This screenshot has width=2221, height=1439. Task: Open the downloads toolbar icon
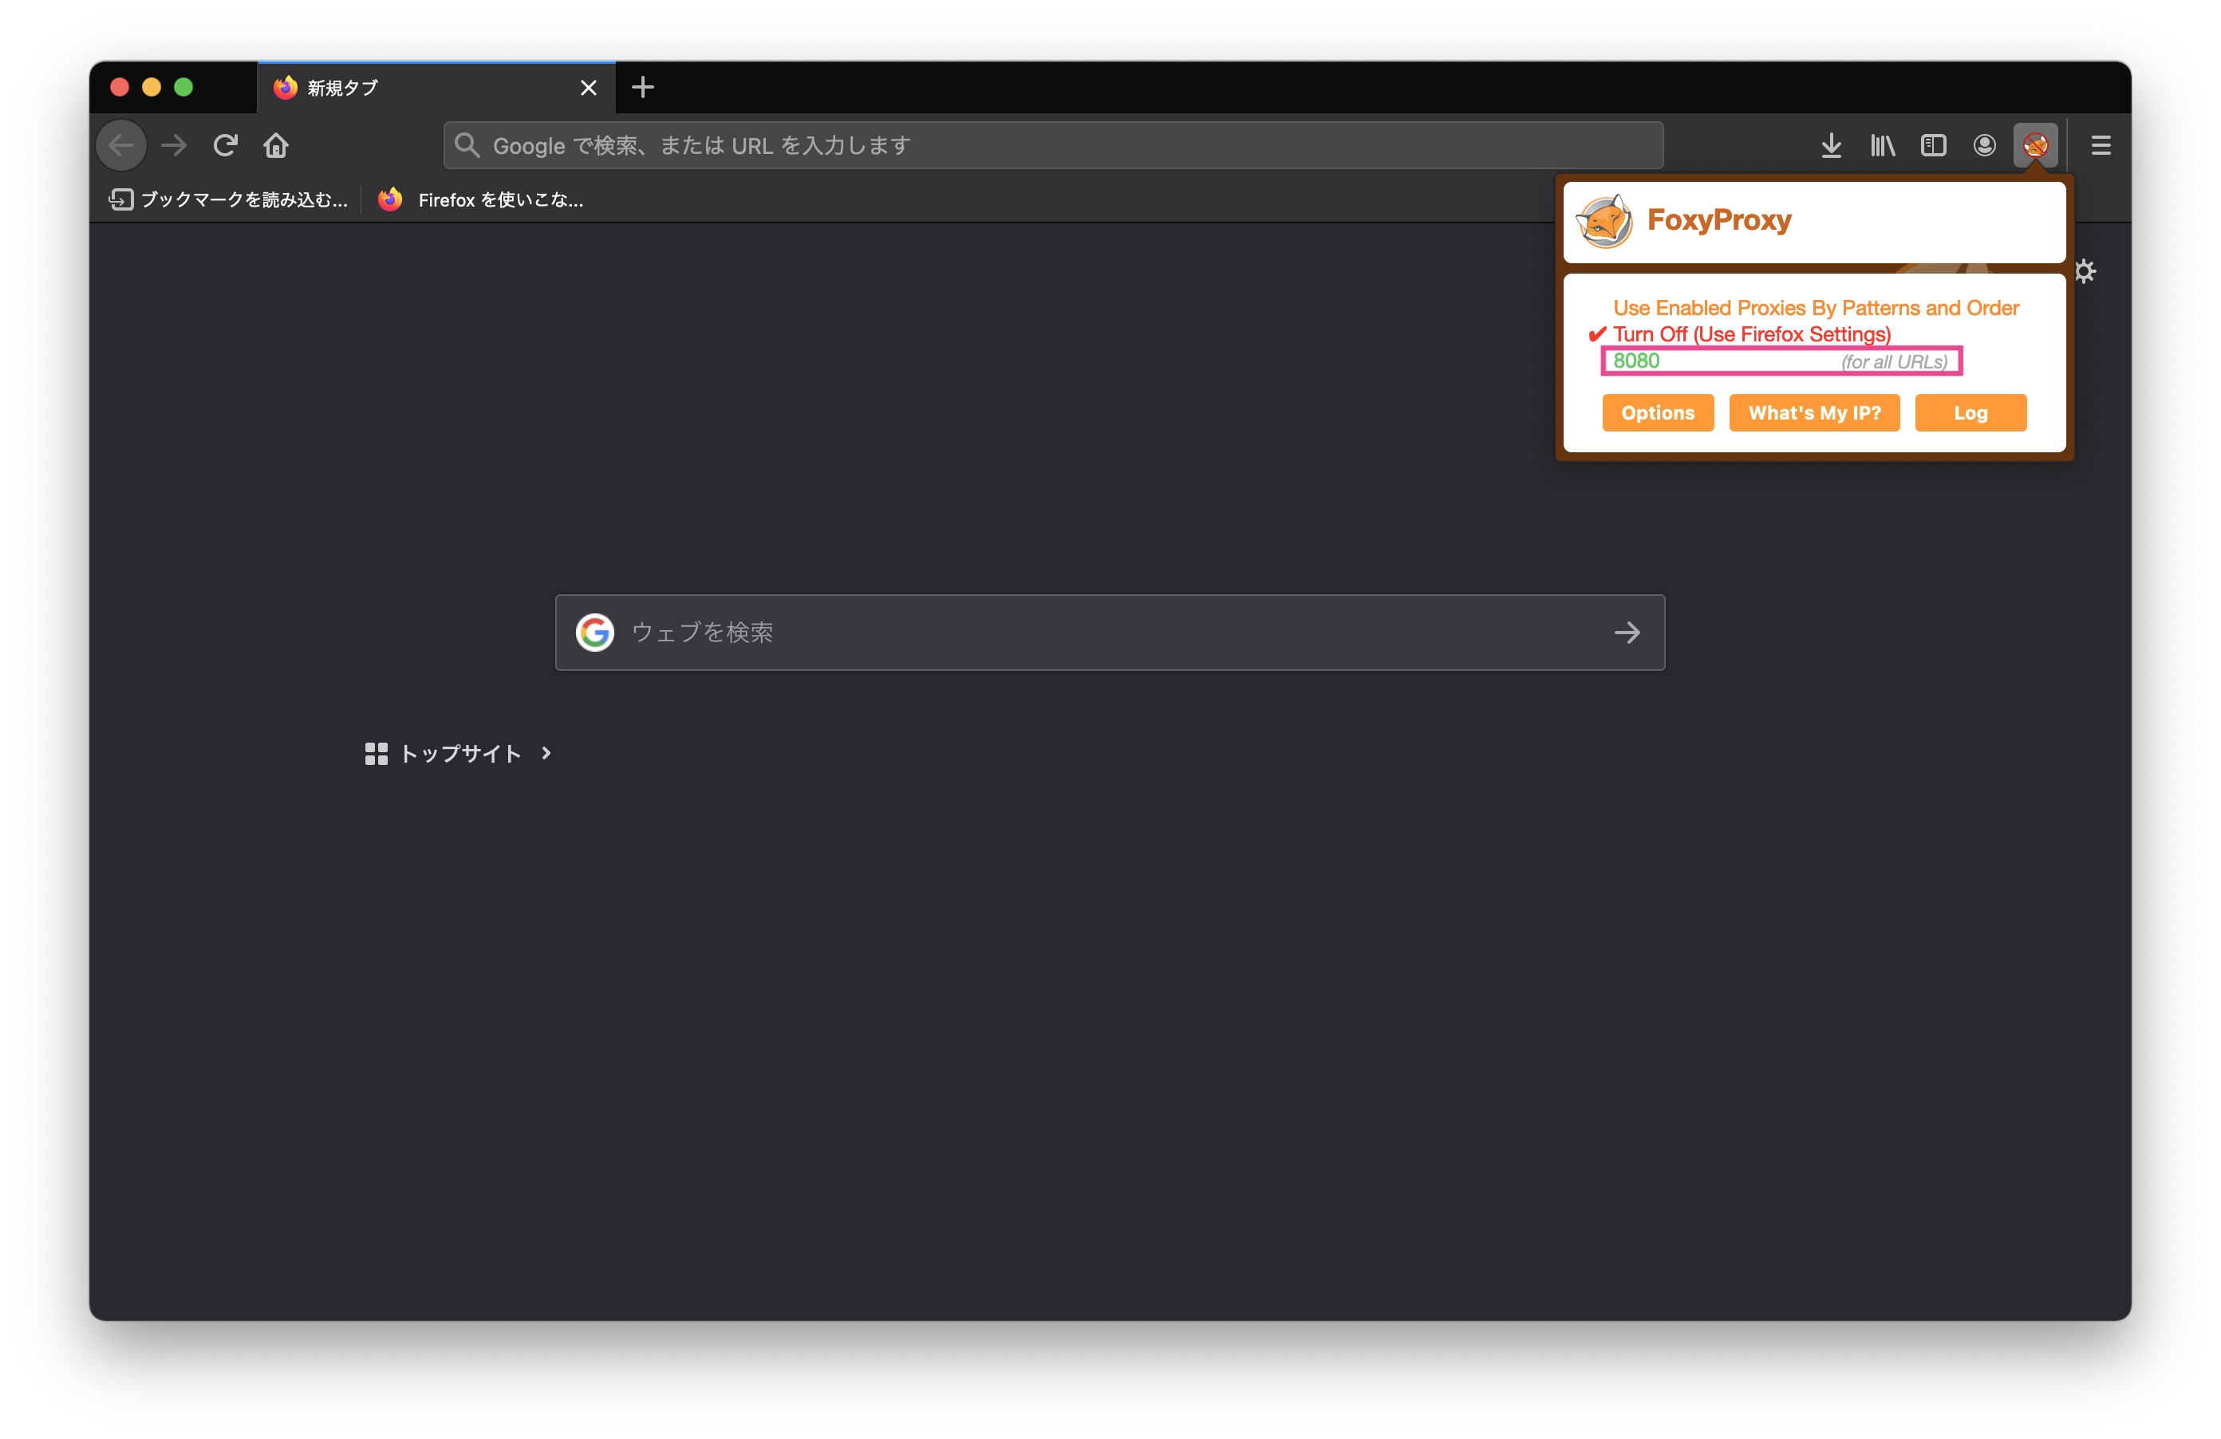click(x=1831, y=146)
